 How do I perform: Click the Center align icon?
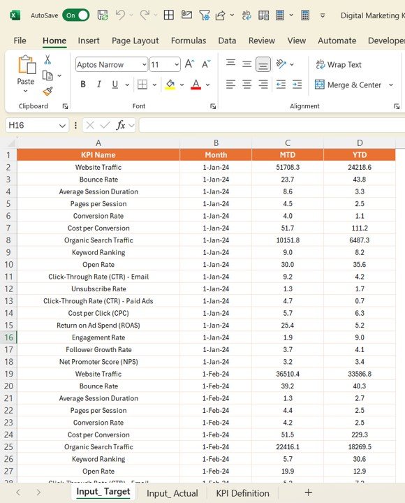(x=247, y=85)
